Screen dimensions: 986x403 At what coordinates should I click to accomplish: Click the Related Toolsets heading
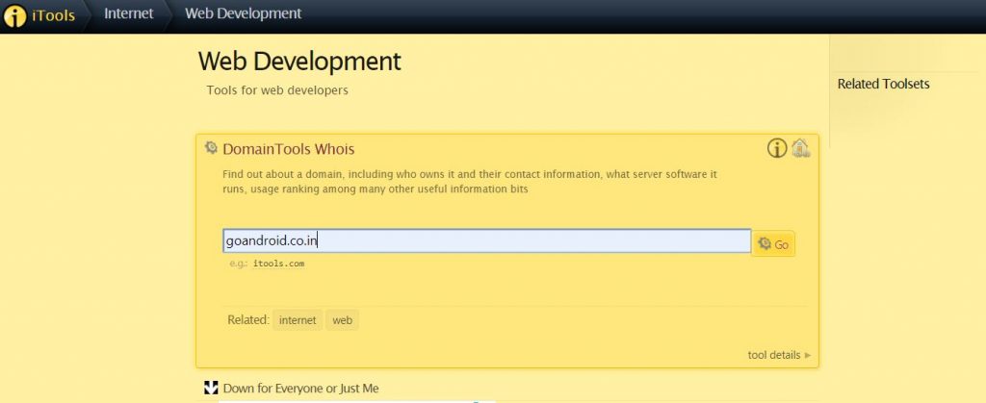(884, 84)
